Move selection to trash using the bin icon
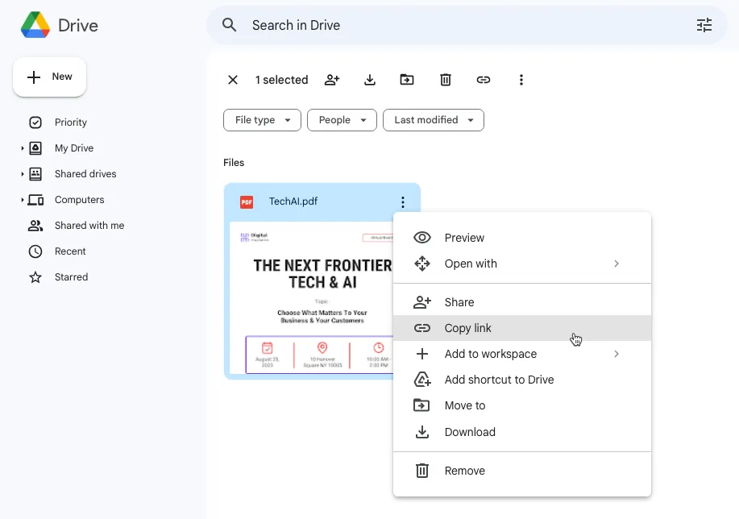 point(445,80)
